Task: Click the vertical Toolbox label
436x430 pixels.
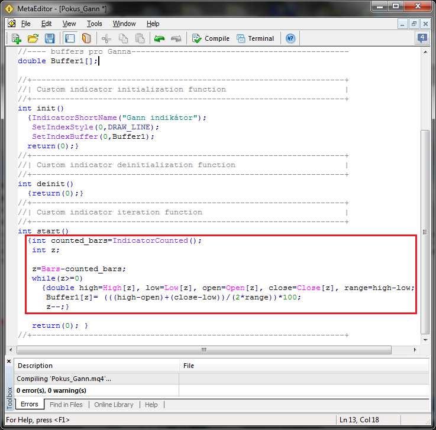Action: click(x=9, y=398)
